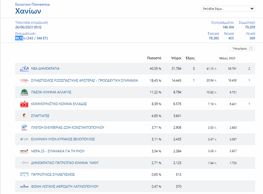Image resolution: width=263 pixels, height=194 pixels.
Task: Click ΜέΡΑ25 percentage 3,04 %
Action: click(x=156, y=151)
